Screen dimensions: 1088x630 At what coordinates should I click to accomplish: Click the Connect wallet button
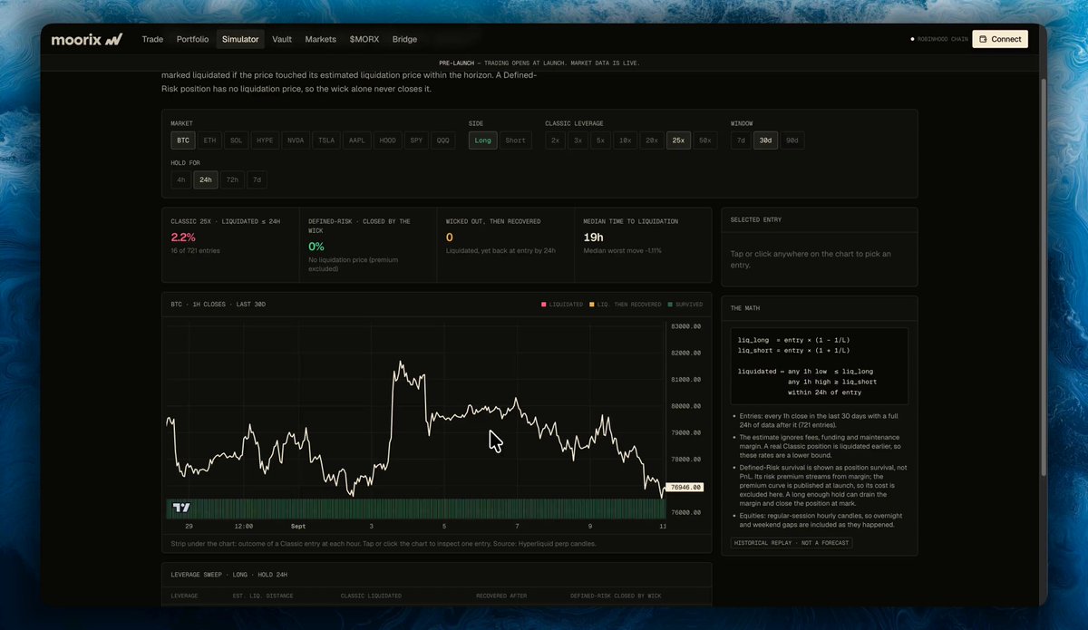click(x=1000, y=39)
